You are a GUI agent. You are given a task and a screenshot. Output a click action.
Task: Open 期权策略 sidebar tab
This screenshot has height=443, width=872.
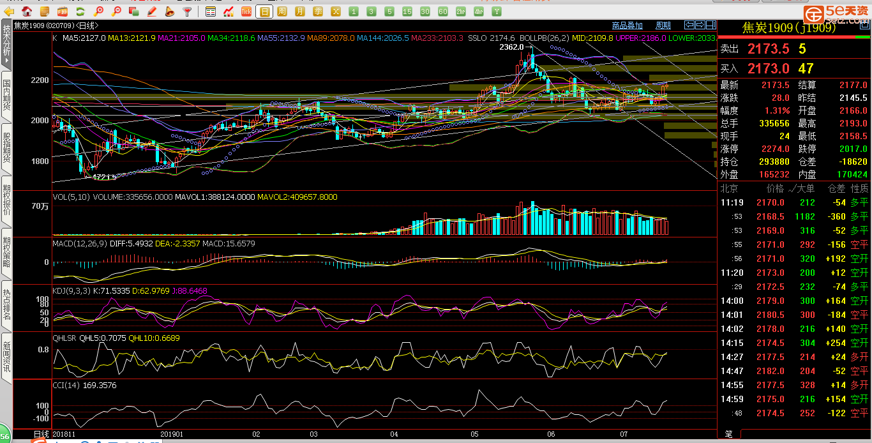pos(6,252)
